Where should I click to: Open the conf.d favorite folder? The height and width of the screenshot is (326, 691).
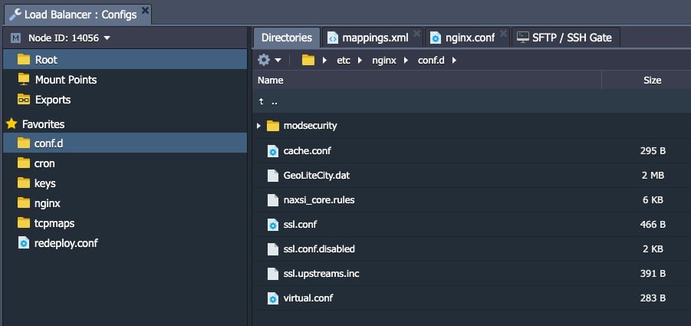point(125,143)
